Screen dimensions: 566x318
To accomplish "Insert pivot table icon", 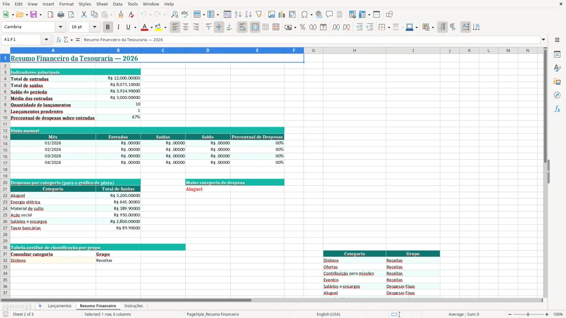I will (292, 15).
